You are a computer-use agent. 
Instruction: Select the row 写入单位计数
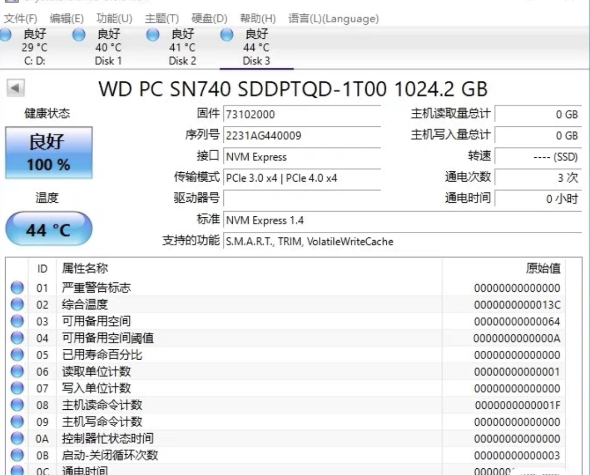pos(286,388)
